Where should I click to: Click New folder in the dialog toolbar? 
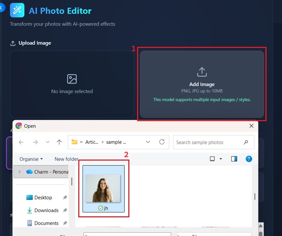(x=66, y=159)
